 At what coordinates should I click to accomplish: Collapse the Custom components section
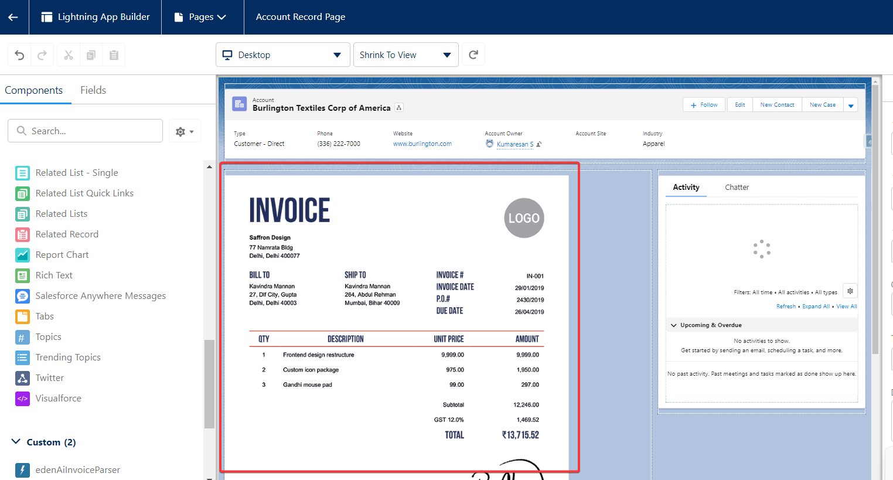tap(16, 442)
